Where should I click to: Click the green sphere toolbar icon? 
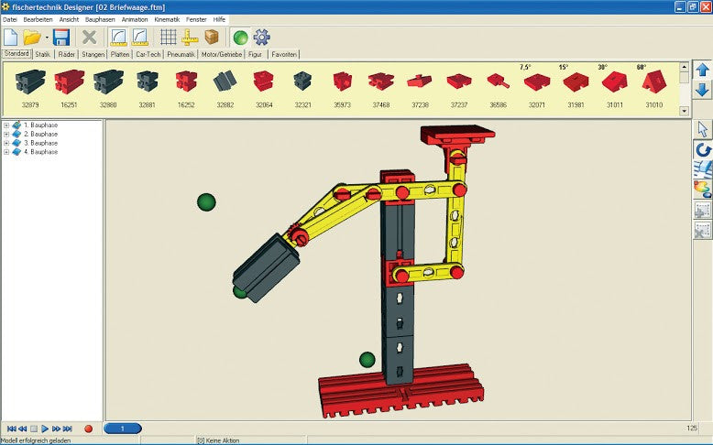point(240,38)
